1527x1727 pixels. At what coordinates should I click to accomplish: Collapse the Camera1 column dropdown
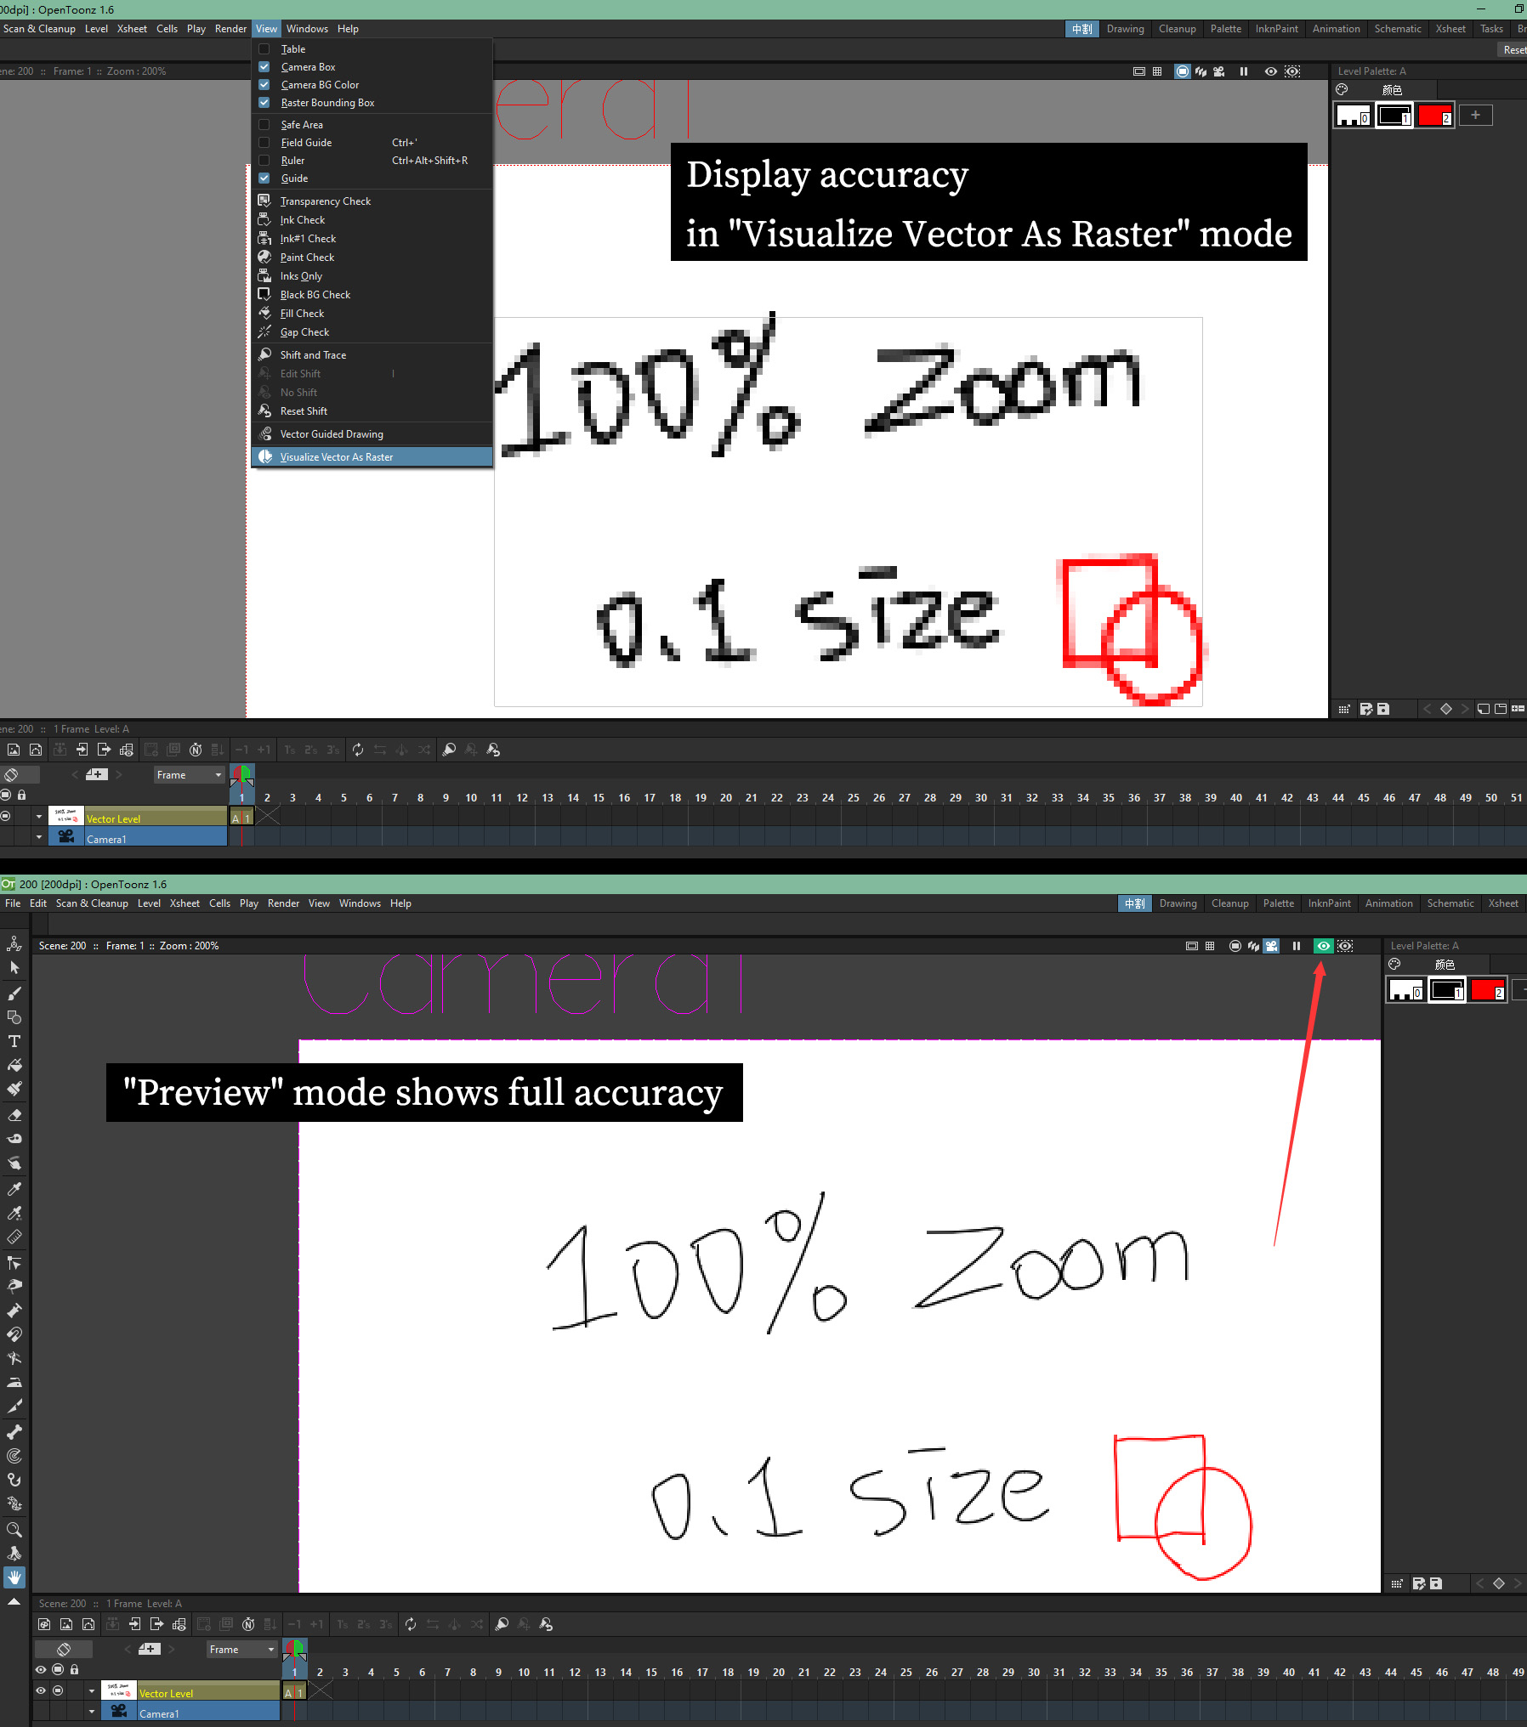click(x=92, y=1712)
